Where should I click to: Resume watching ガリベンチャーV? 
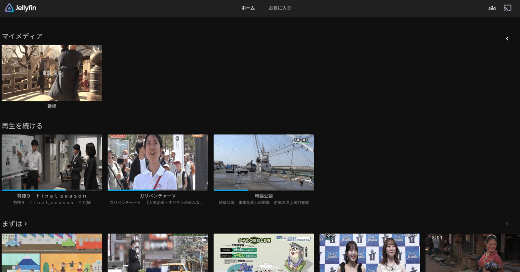click(158, 162)
